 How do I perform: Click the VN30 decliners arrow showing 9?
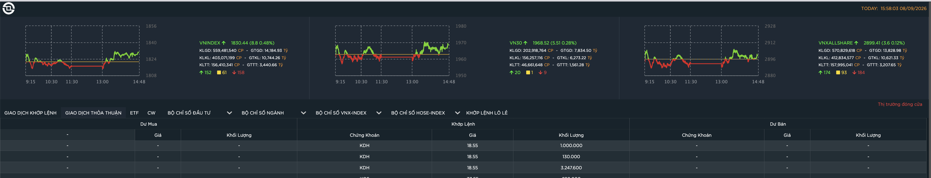[541, 72]
